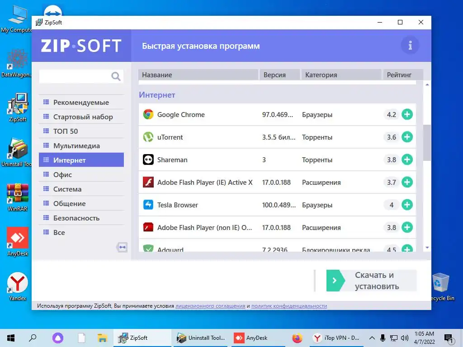Screen dimensions: 463x347
Task: Click the Adobe Flash Player (non IE) icon
Action: 148,227
